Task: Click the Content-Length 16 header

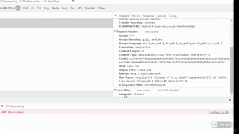Action: click(x=131, y=51)
